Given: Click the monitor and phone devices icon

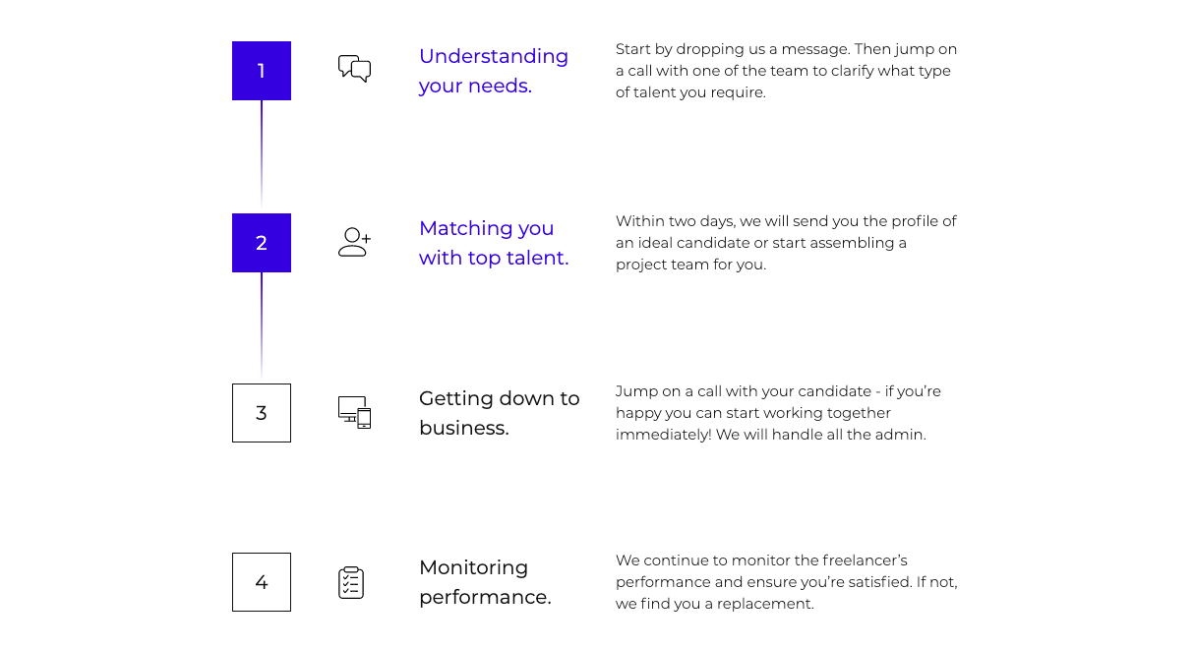Looking at the screenshot, I should point(354,412).
